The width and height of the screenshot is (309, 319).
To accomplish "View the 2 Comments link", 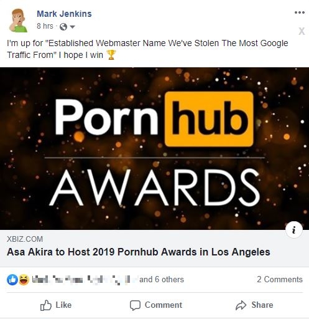I will (x=280, y=279).
